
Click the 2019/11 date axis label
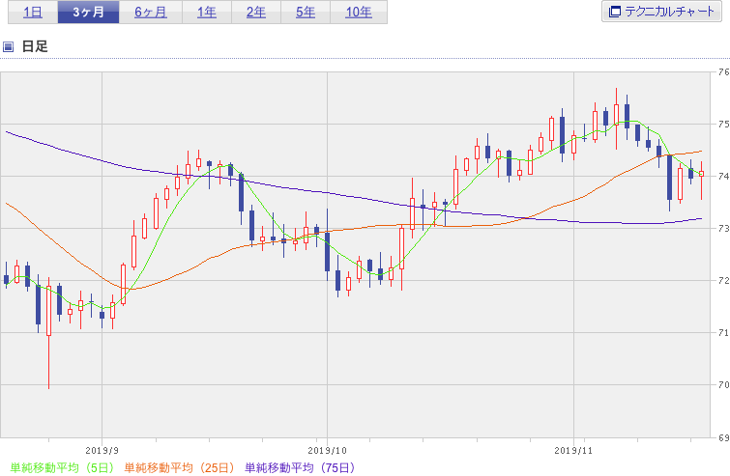click(573, 451)
